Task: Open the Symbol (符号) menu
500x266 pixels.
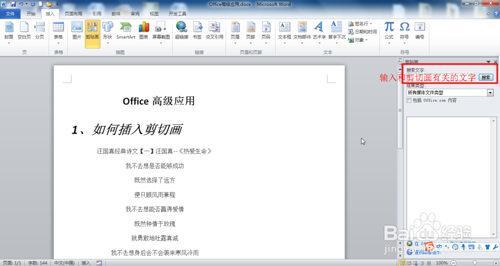Action: click(404, 32)
